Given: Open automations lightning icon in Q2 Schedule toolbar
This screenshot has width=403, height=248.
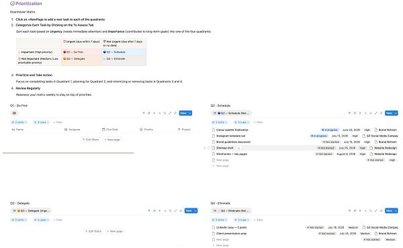Looking at the screenshot, I should click(360, 113).
